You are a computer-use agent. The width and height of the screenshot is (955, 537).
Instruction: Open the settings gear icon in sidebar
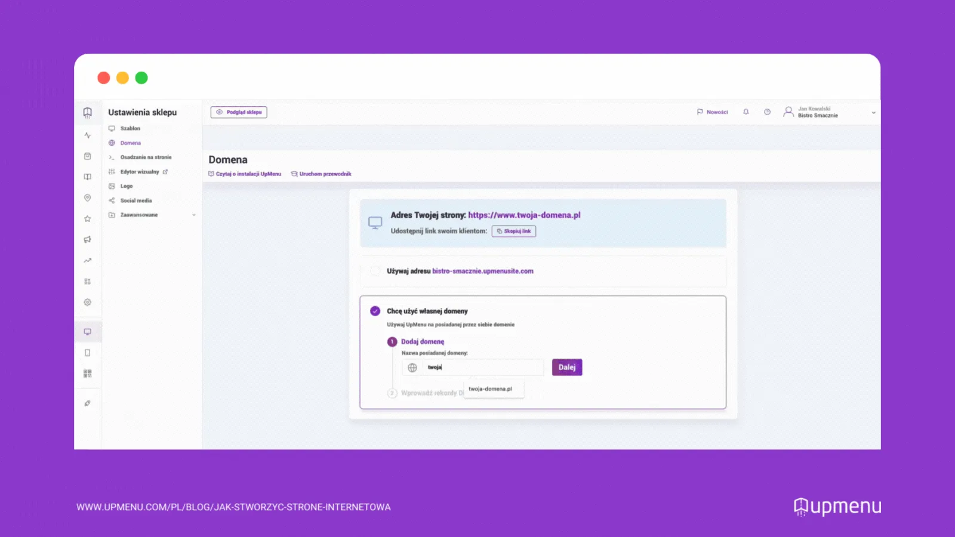click(88, 303)
